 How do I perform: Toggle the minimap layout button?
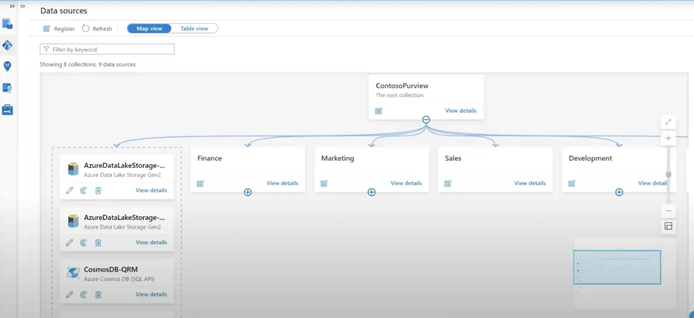pyautogui.click(x=668, y=226)
